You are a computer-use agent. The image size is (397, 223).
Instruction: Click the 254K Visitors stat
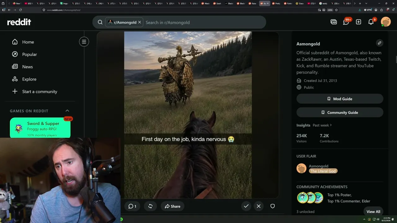coord(301,138)
